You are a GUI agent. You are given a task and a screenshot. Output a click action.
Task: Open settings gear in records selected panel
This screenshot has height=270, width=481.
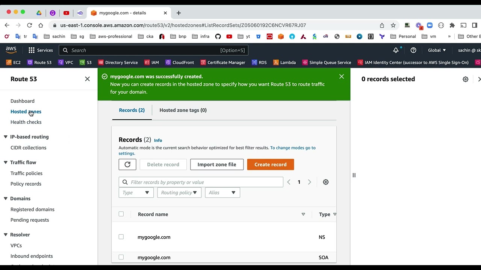click(x=466, y=79)
